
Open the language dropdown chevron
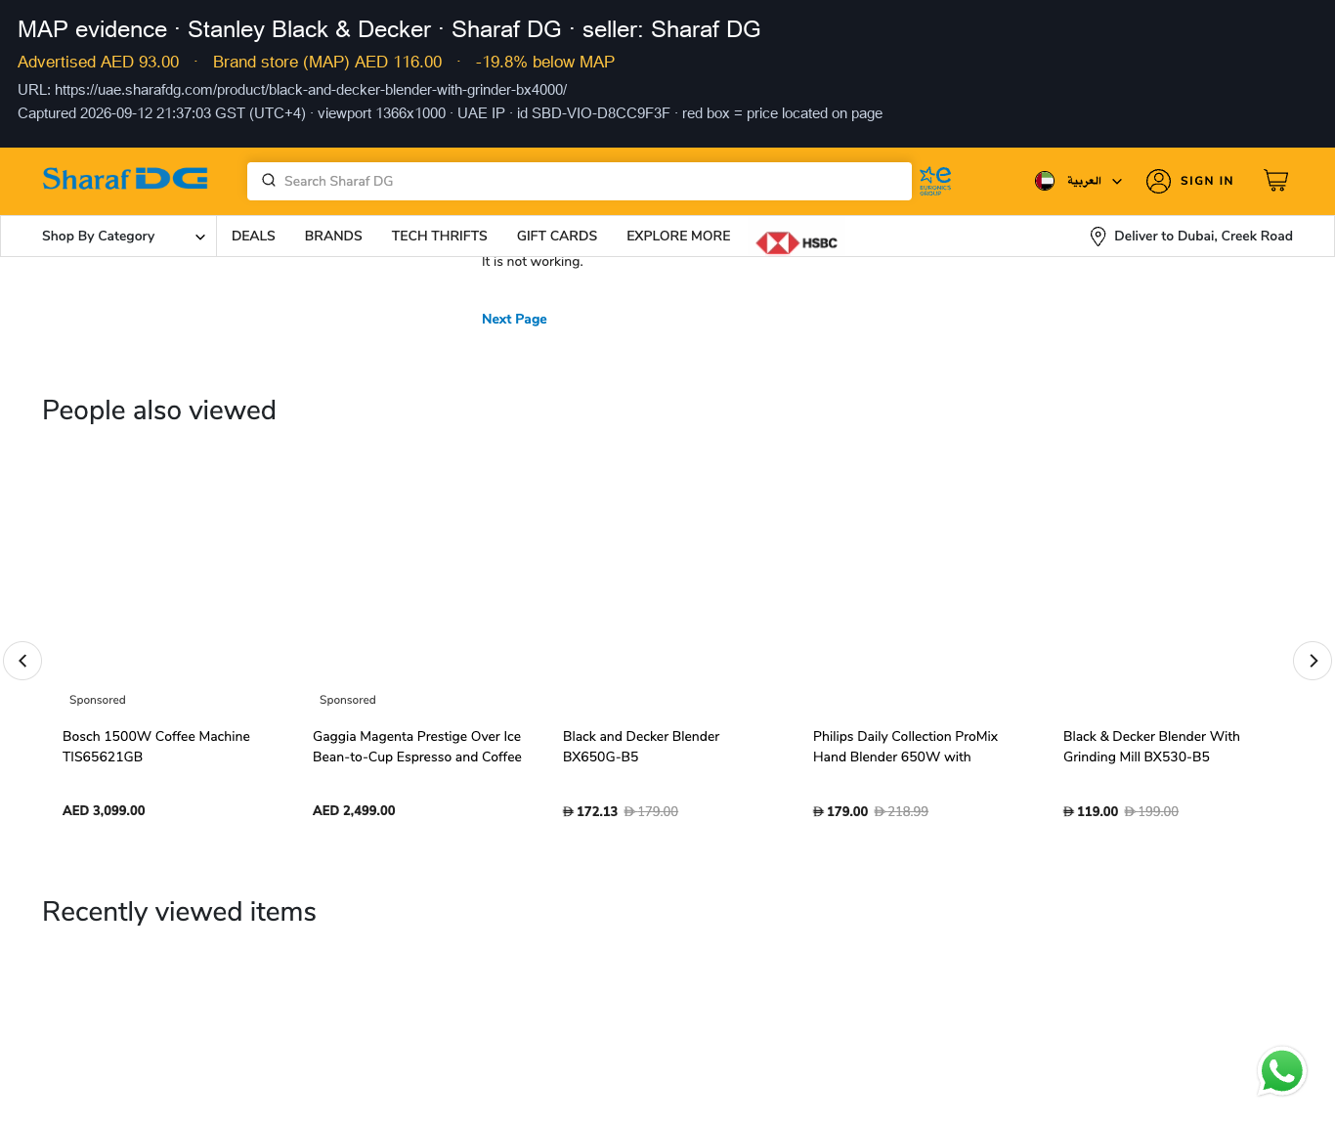point(1117,181)
